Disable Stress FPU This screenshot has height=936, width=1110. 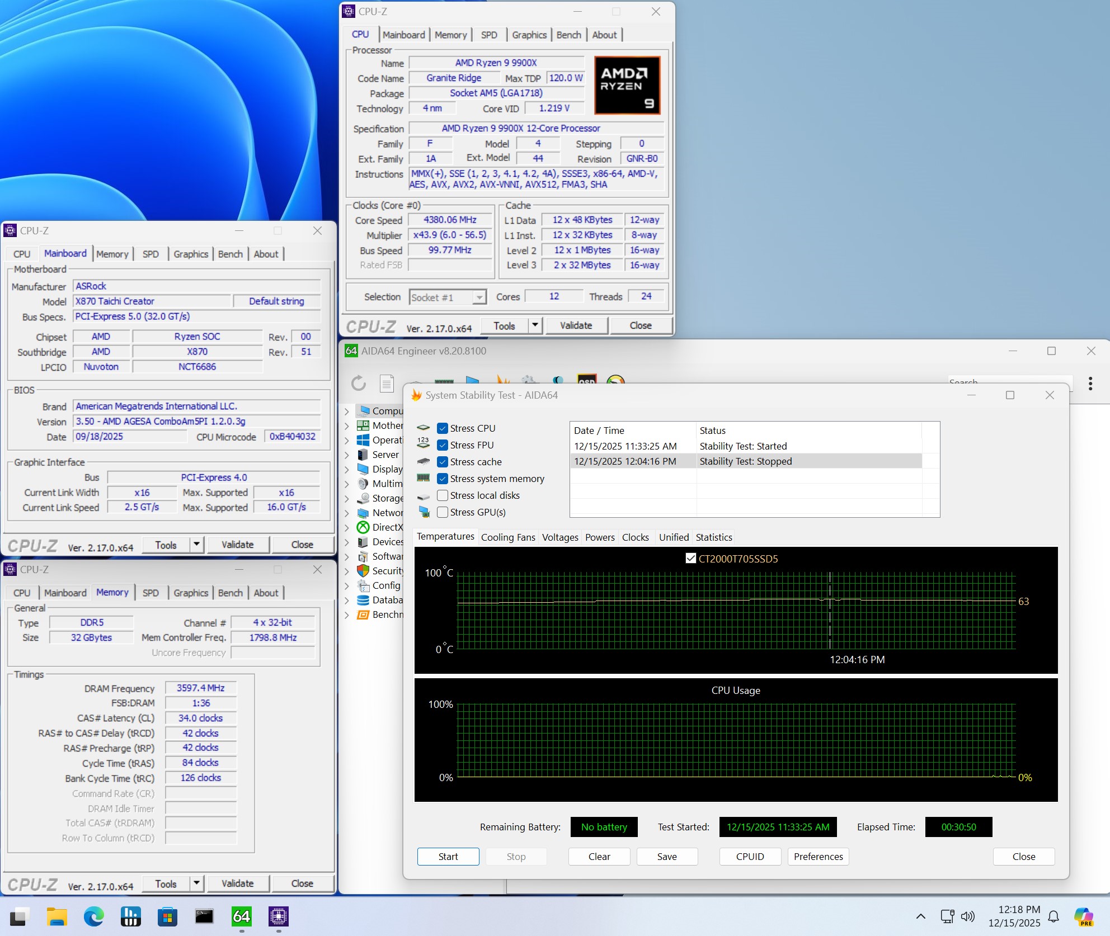pyautogui.click(x=443, y=445)
